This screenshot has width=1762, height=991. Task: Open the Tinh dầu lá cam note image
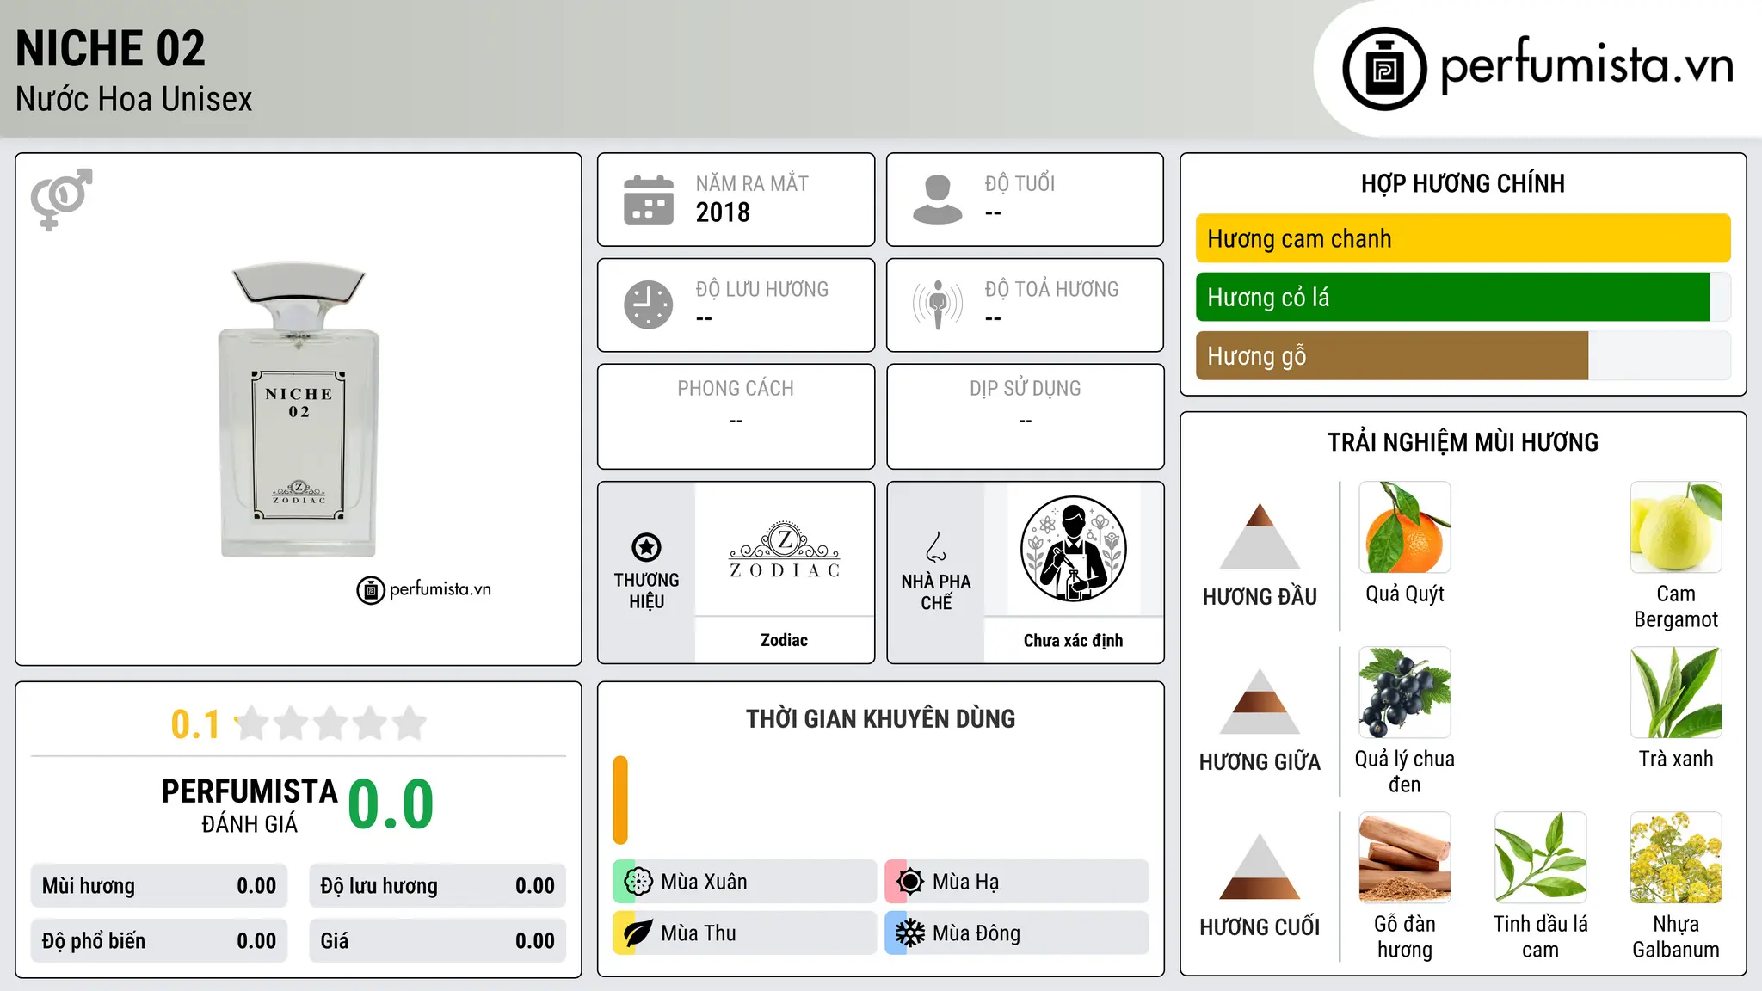coord(1540,858)
